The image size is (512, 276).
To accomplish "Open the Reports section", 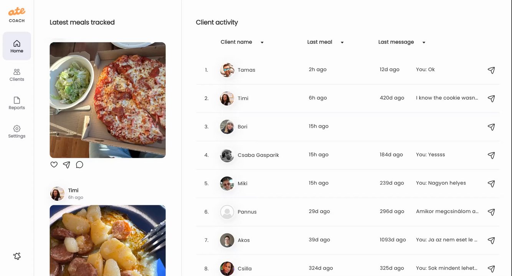I will point(17,103).
